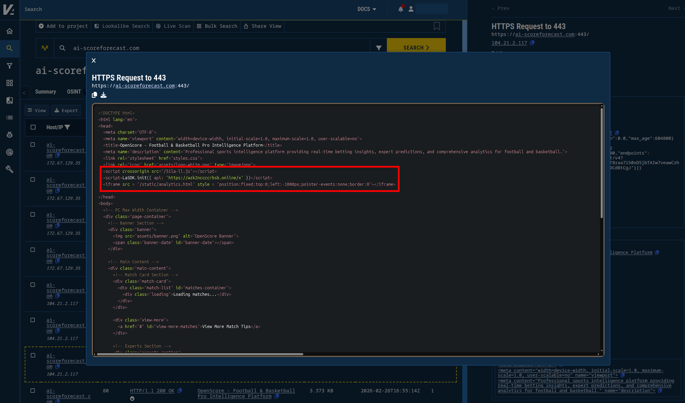685x403 pixels.
Task: Copy the HTTPS response using the copy icon
Action: pos(94,95)
